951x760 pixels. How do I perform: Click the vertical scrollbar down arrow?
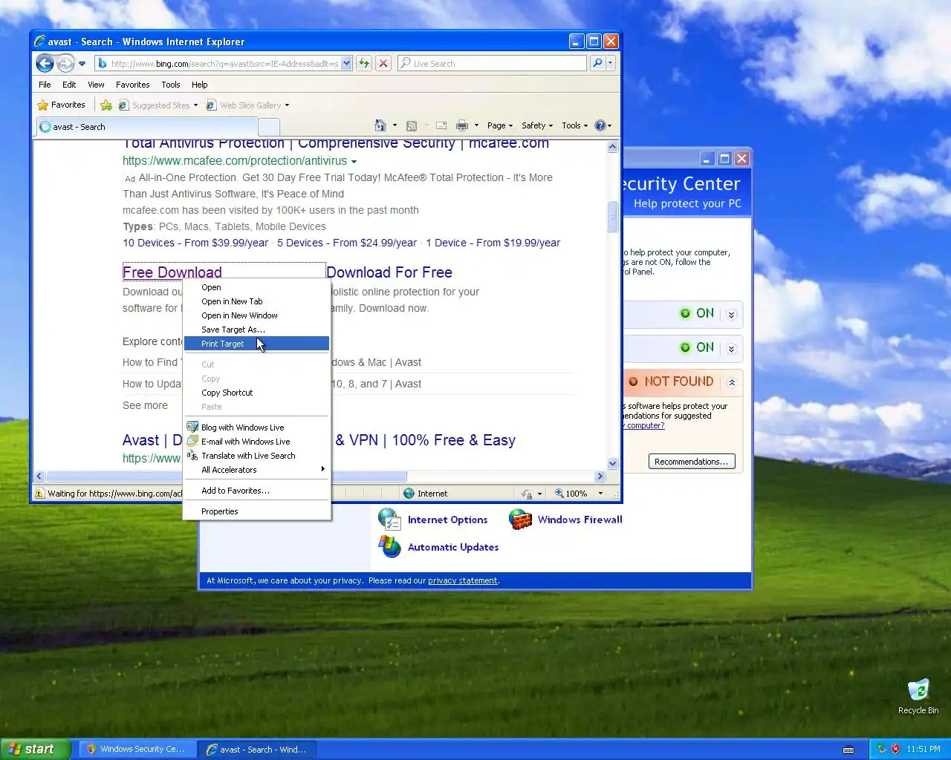(613, 464)
